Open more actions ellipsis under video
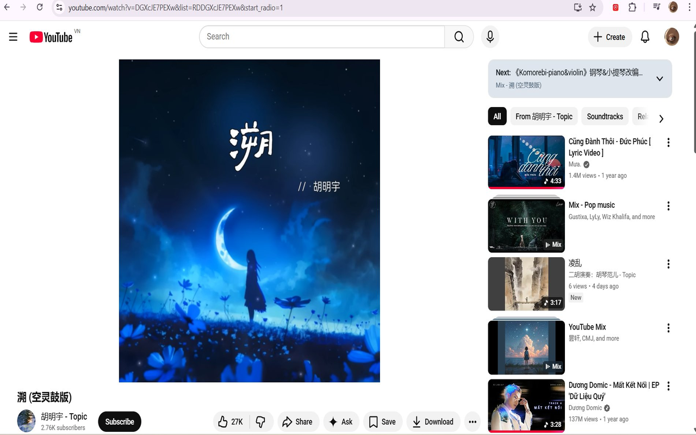696x435 pixels. pos(473,422)
